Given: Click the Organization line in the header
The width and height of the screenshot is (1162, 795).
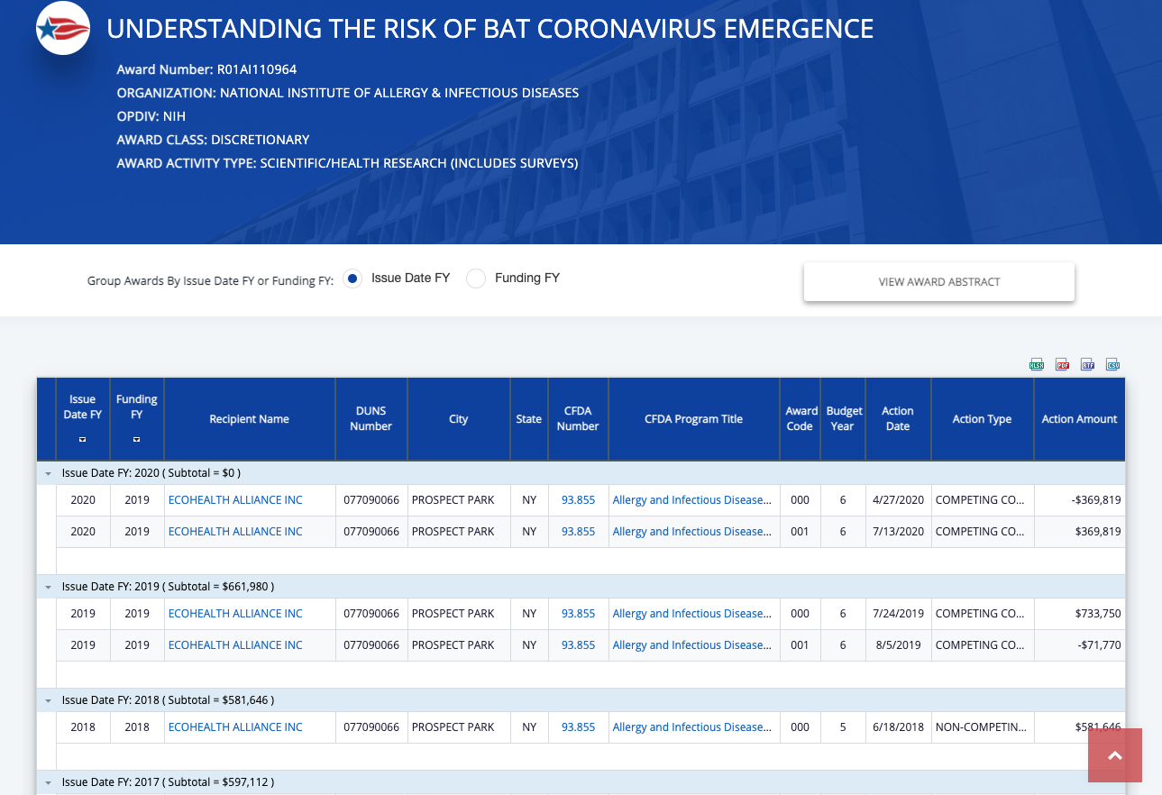Looking at the screenshot, I should tap(348, 93).
